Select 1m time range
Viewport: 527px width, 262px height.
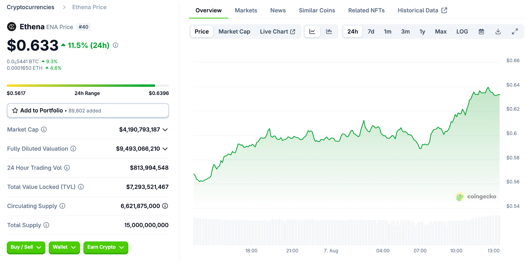pyautogui.click(x=388, y=32)
